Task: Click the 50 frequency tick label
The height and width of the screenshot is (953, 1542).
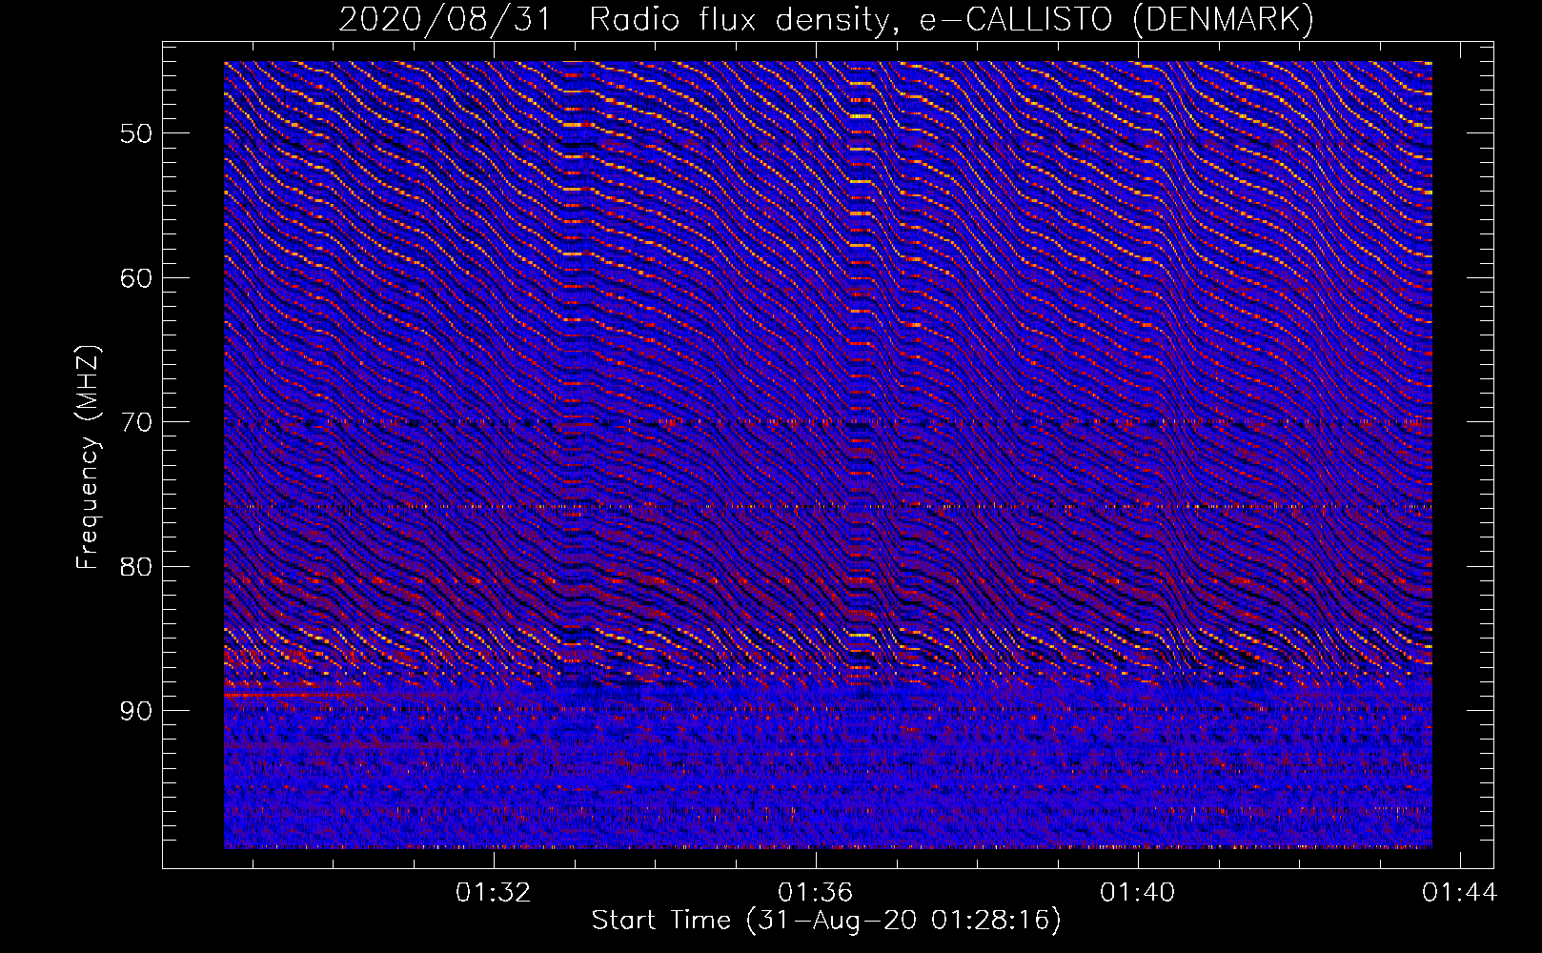Action: point(136,132)
